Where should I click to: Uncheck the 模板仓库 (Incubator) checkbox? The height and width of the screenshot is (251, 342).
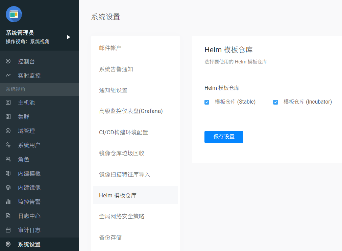[275, 102]
